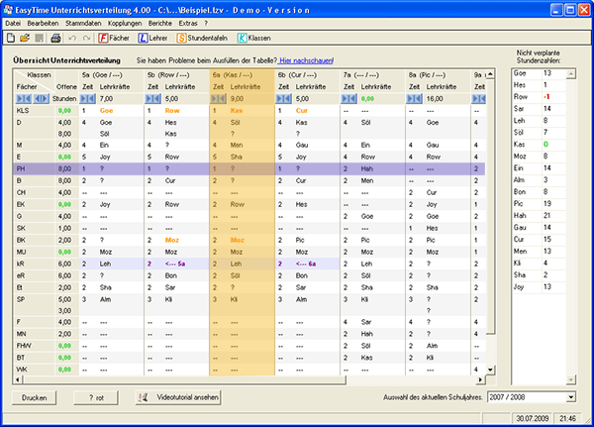Select the '<--- 5a' coupling cell in 5b
594x427 pixels.
175,264
